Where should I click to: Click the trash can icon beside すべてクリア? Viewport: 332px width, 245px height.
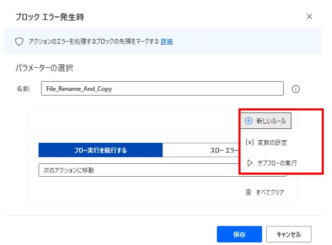click(x=248, y=192)
